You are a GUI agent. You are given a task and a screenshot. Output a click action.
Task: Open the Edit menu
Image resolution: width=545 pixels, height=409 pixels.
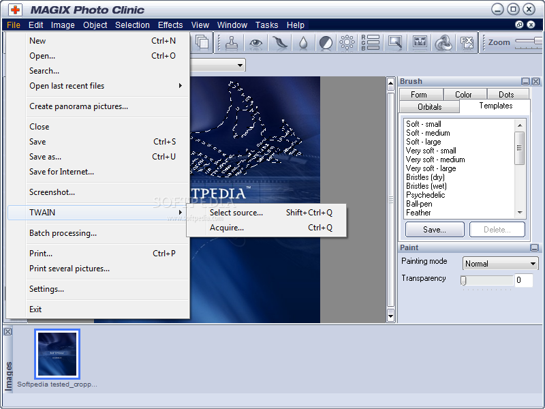click(x=36, y=25)
